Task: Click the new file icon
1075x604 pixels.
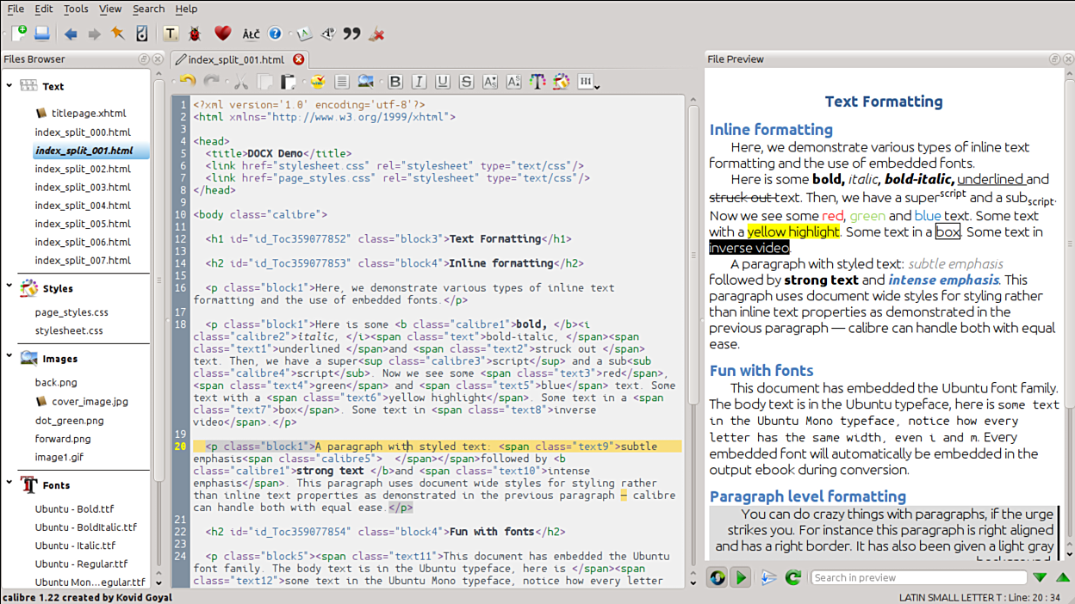Action: [19, 34]
